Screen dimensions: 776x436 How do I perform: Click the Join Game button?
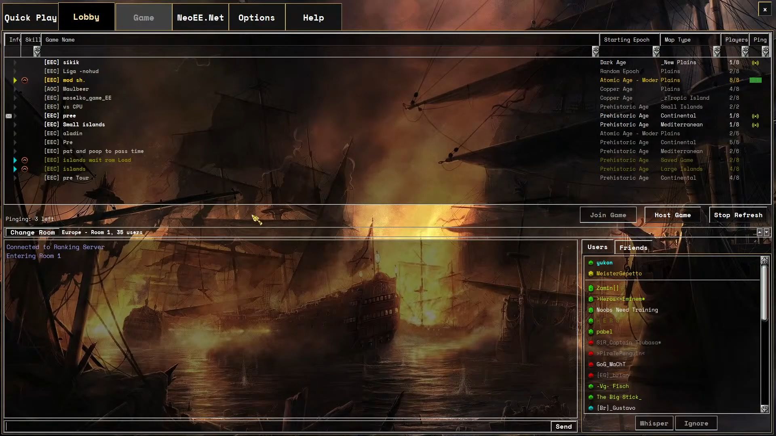coord(608,215)
